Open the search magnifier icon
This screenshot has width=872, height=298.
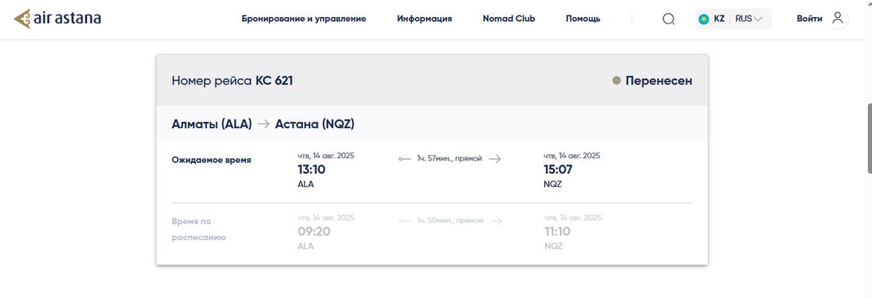click(669, 19)
